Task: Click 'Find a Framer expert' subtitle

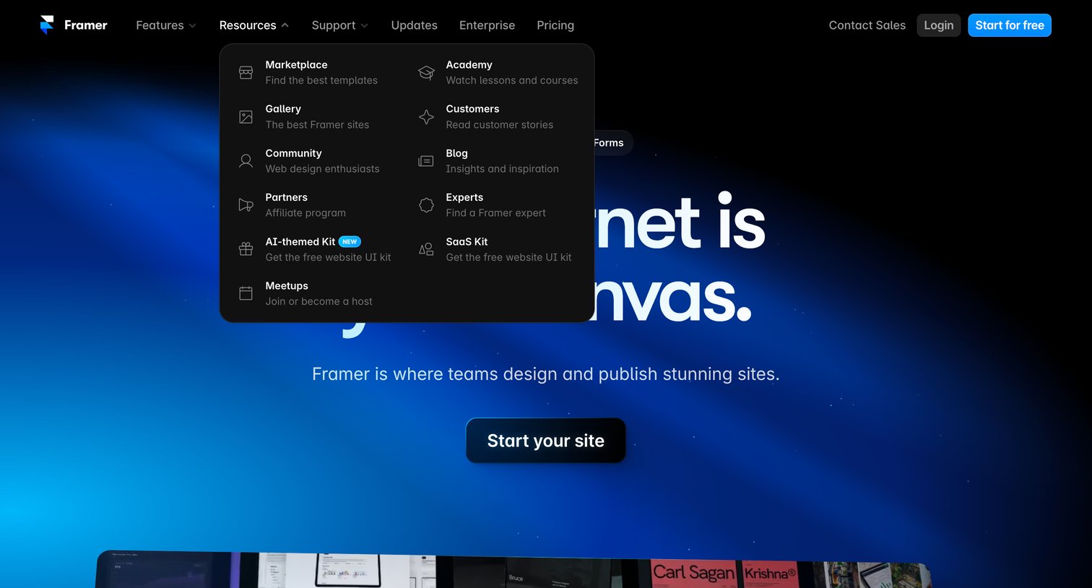Action: 495,213
